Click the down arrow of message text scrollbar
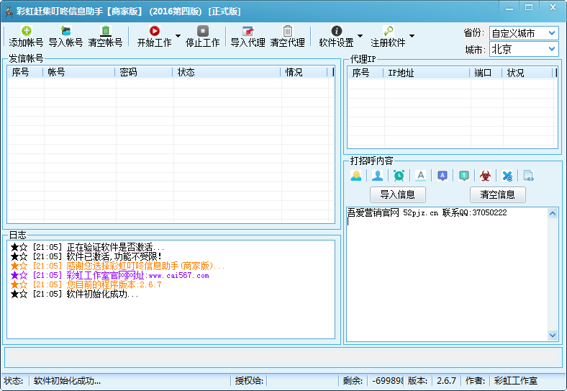 pyautogui.click(x=553, y=335)
